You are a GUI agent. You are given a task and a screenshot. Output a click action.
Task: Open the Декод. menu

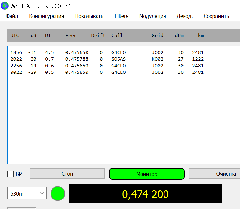pyautogui.click(x=185, y=16)
